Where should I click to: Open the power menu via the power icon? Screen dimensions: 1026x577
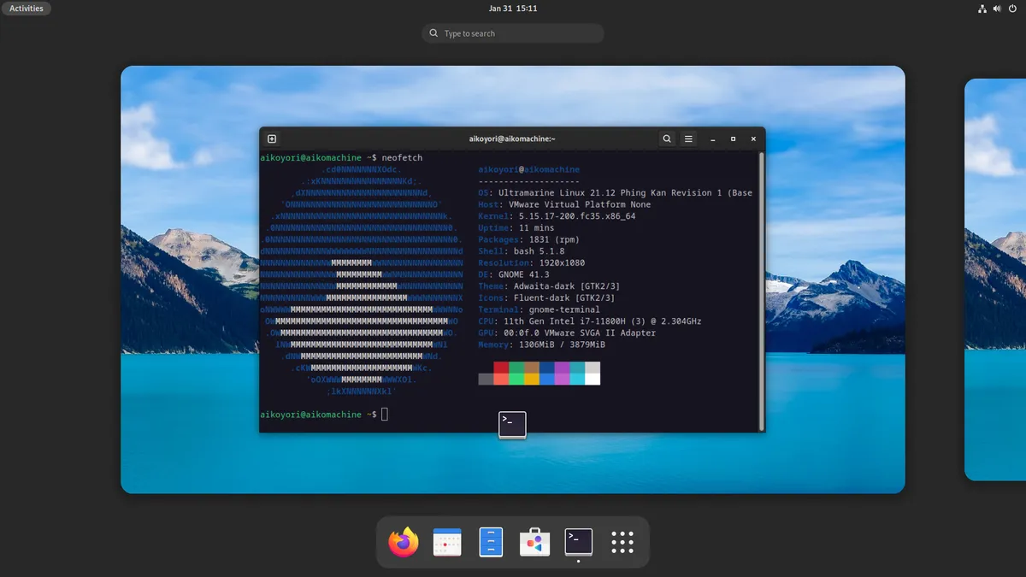pos(1011,9)
